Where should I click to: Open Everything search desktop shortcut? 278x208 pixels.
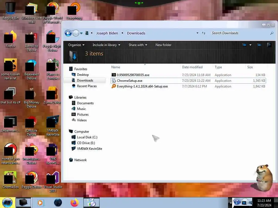click(x=74, y=11)
